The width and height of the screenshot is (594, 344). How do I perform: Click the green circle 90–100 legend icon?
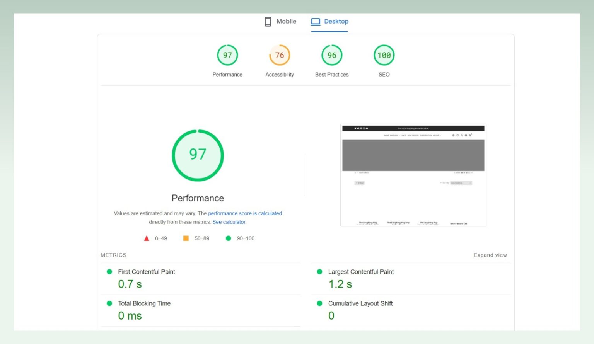pyautogui.click(x=229, y=238)
